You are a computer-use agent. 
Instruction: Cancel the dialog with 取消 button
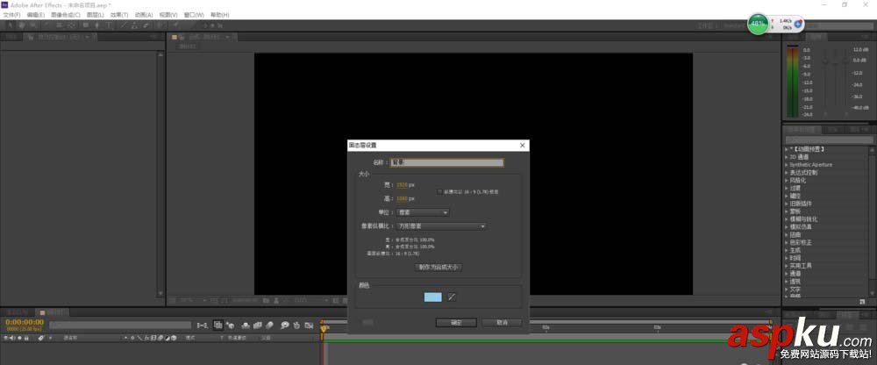(x=502, y=322)
